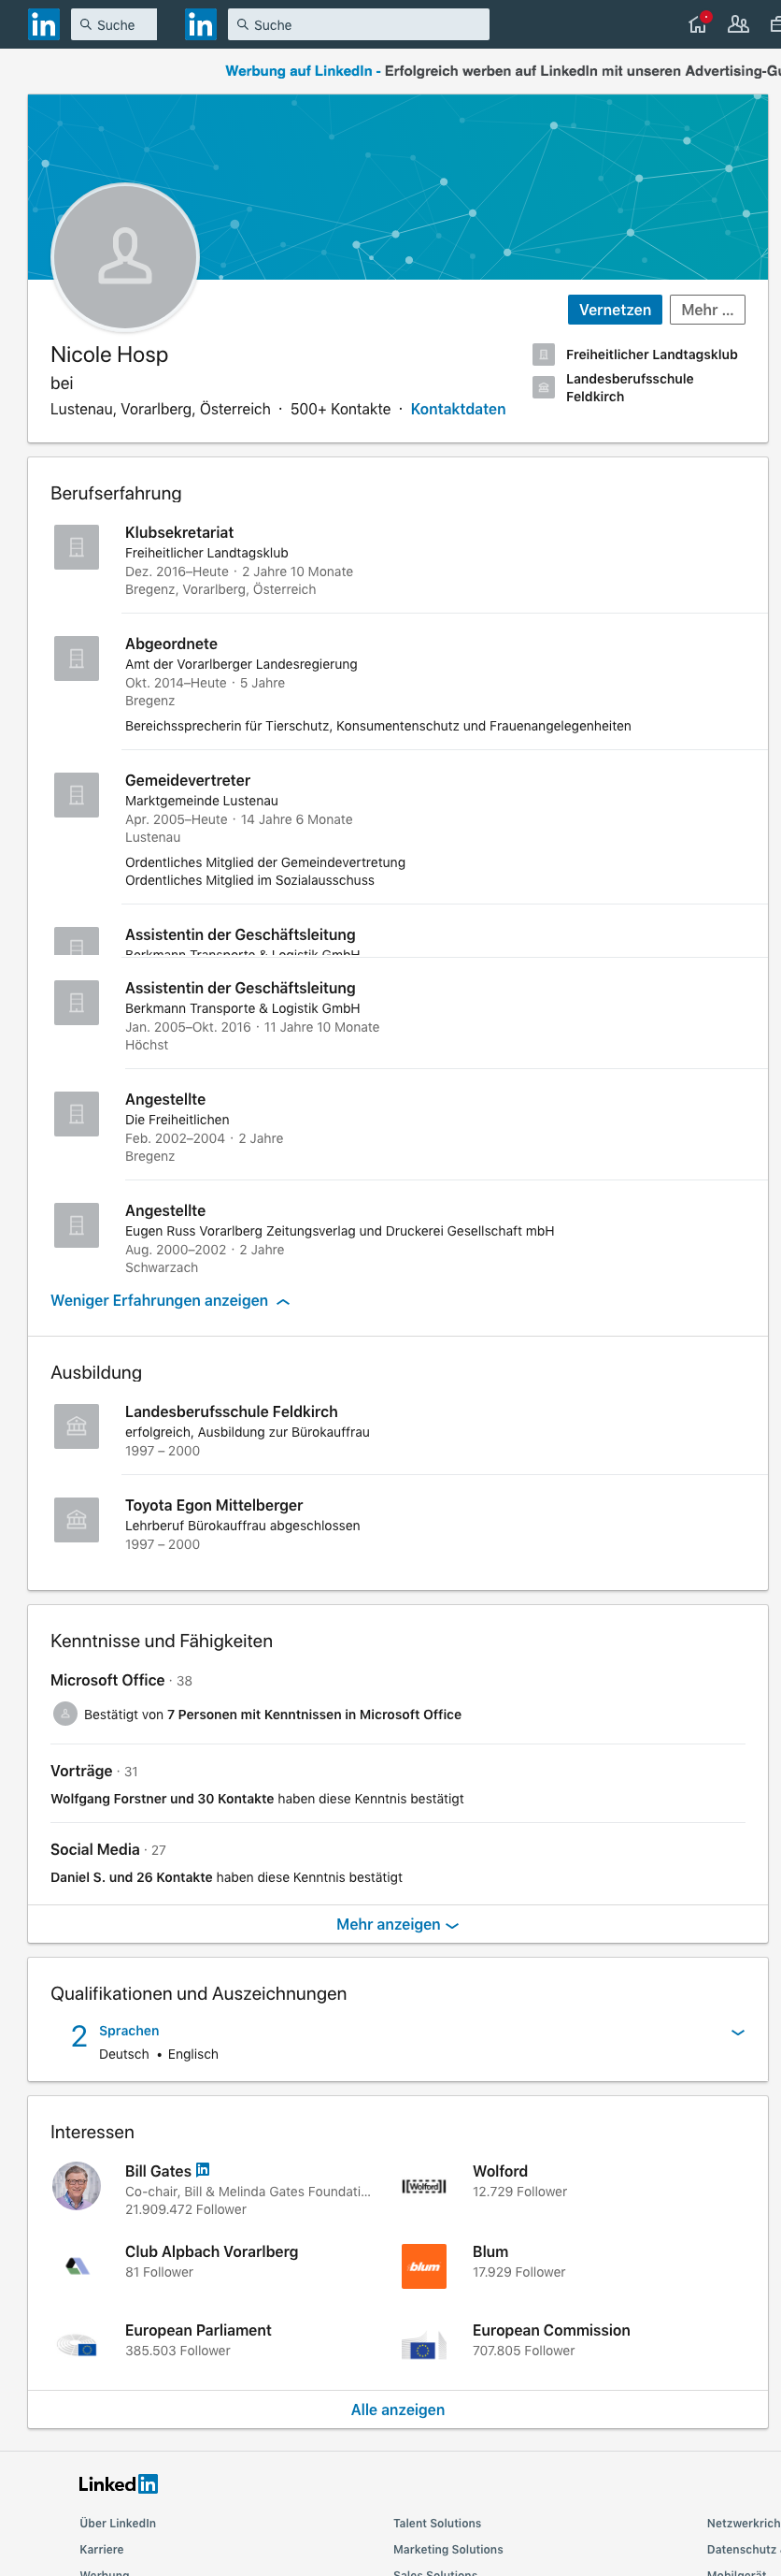781x2576 pixels.
Task: Click the Wolford company logo
Action: pos(423,2186)
